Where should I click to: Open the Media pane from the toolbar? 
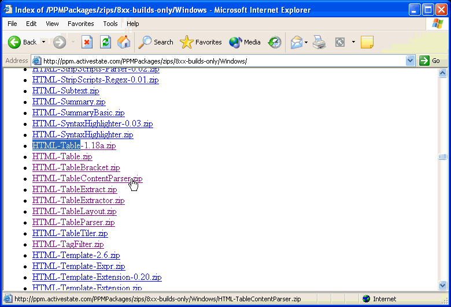tap(245, 42)
